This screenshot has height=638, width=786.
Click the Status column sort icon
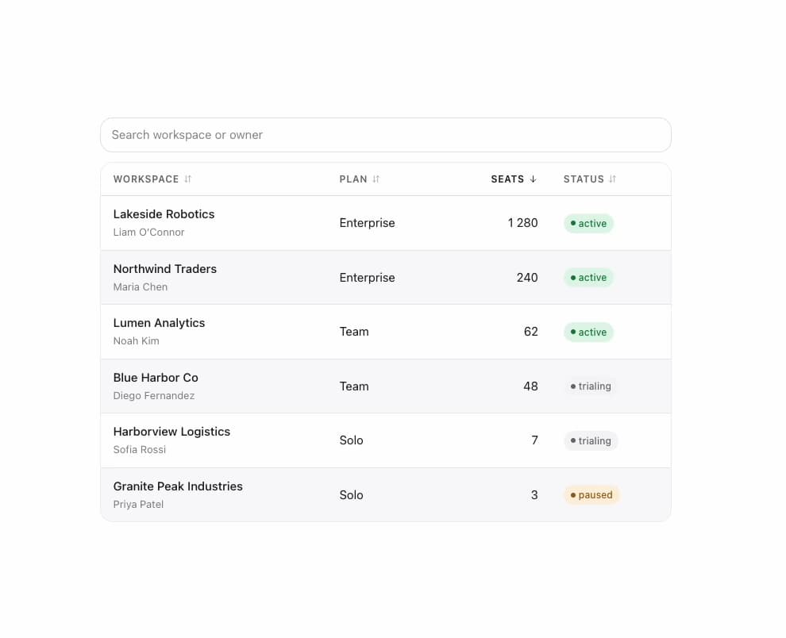pyautogui.click(x=613, y=179)
